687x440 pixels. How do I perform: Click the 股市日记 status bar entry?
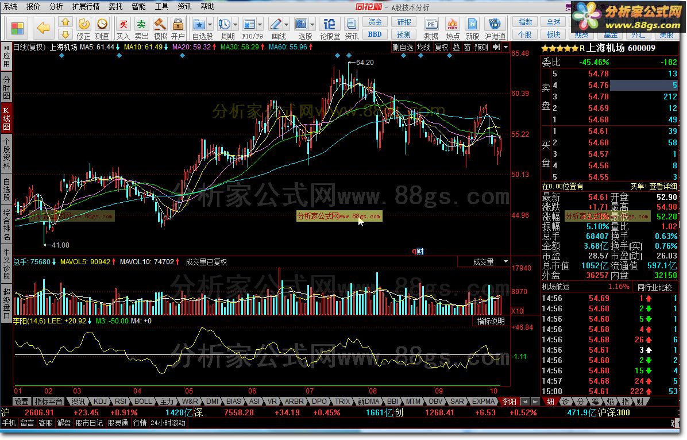pos(89,423)
